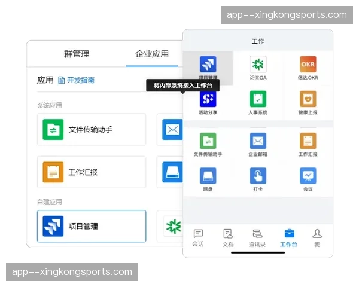The image size is (359, 287).
Task: Open 项目管理 app in mobile workbench
Action: (x=208, y=68)
